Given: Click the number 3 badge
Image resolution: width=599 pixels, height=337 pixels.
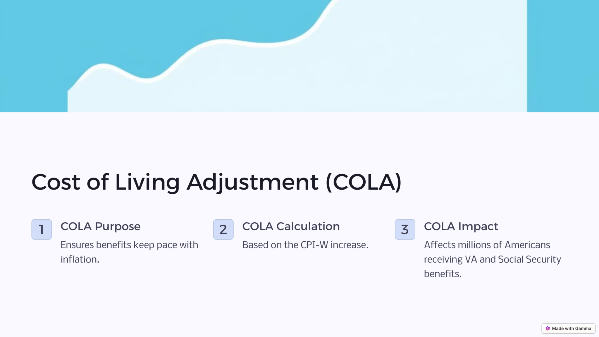Looking at the screenshot, I should [x=405, y=229].
